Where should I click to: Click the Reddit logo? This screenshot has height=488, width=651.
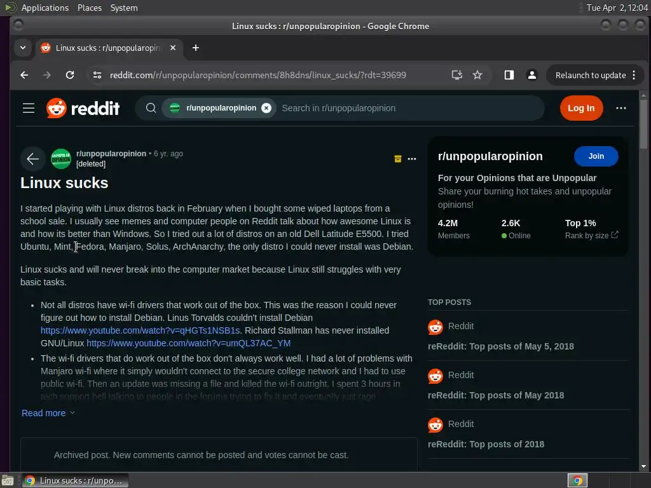point(83,108)
